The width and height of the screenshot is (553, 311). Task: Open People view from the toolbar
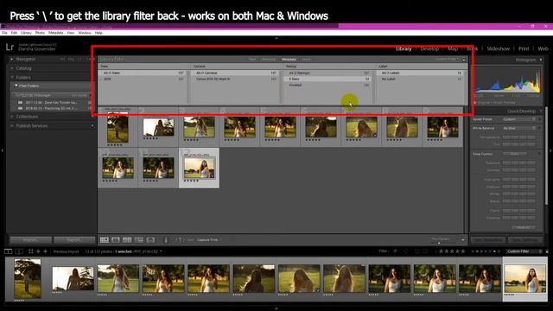pos(150,240)
